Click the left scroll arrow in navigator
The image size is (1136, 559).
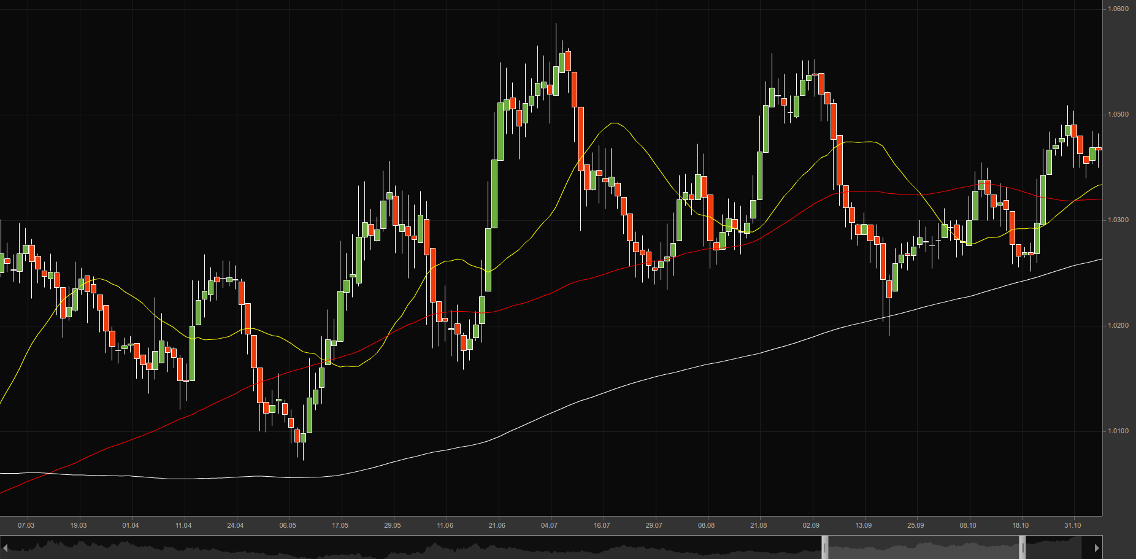(x=5, y=547)
